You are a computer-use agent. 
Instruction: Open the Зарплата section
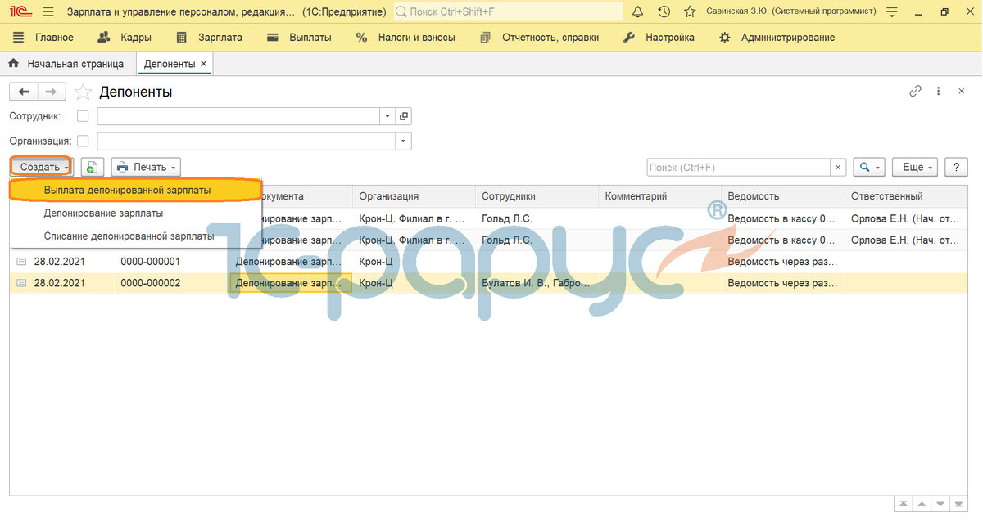[209, 38]
